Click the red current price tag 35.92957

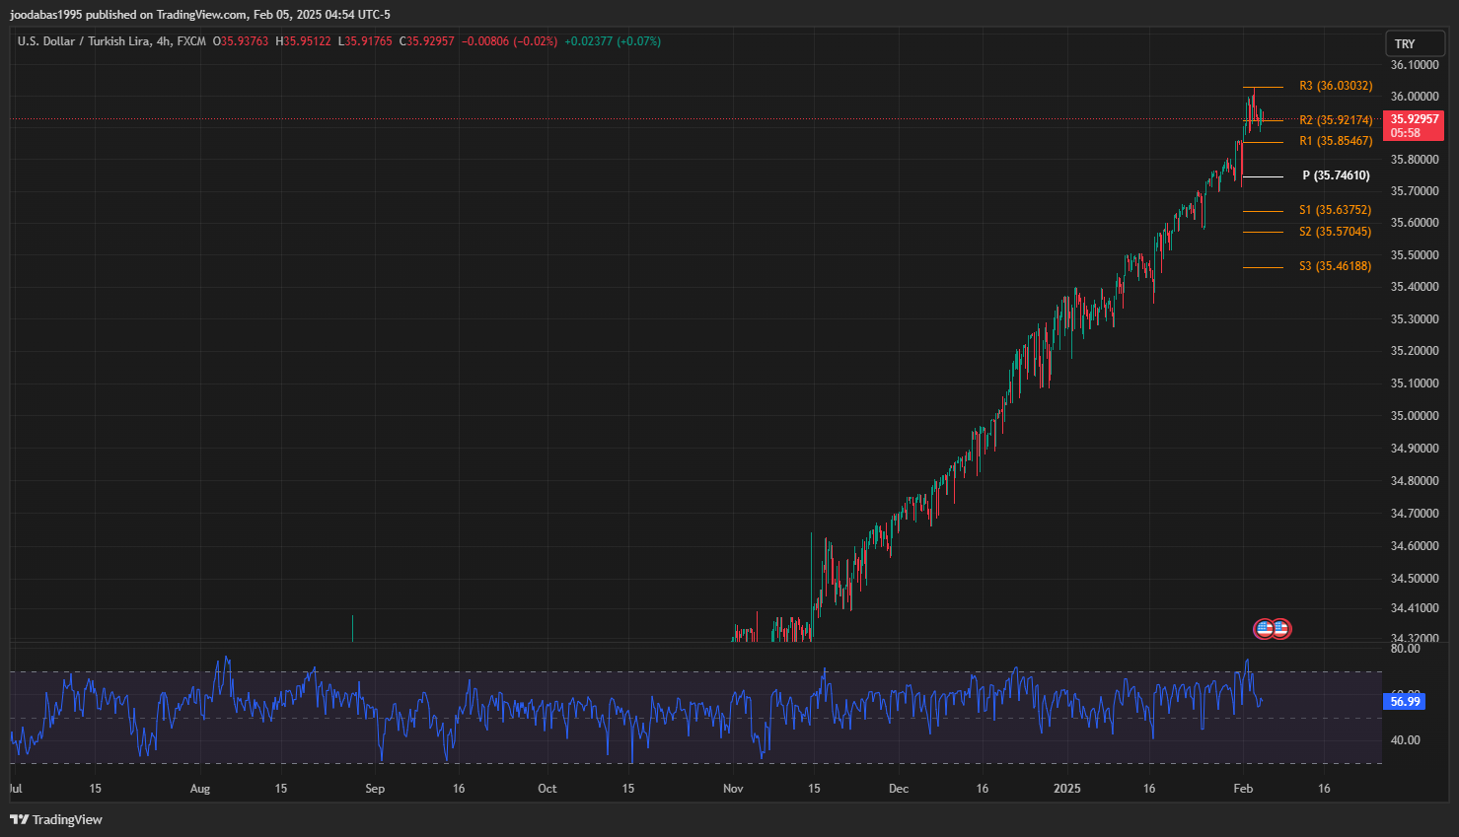click(1414, 125)
